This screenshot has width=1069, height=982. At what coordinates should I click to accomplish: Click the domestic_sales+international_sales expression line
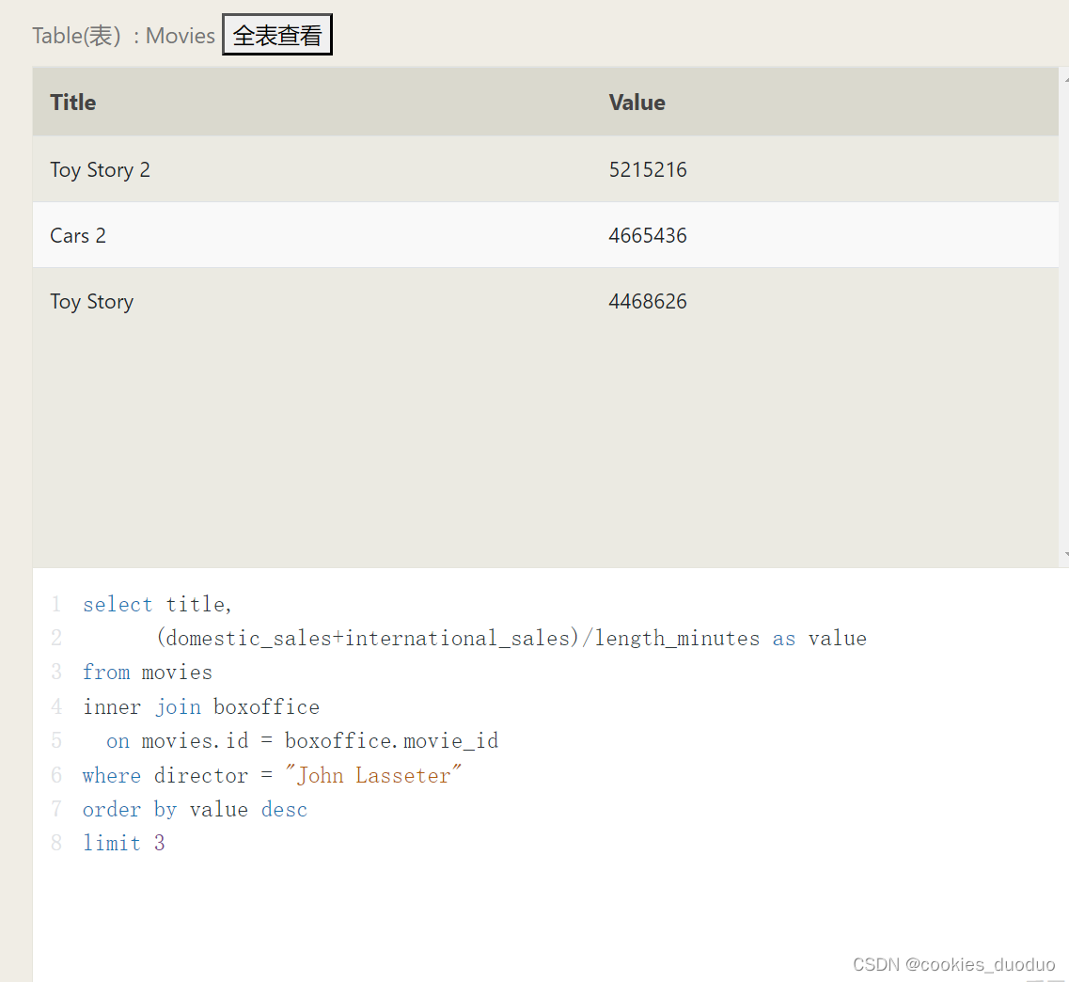(x=511, y=639)
